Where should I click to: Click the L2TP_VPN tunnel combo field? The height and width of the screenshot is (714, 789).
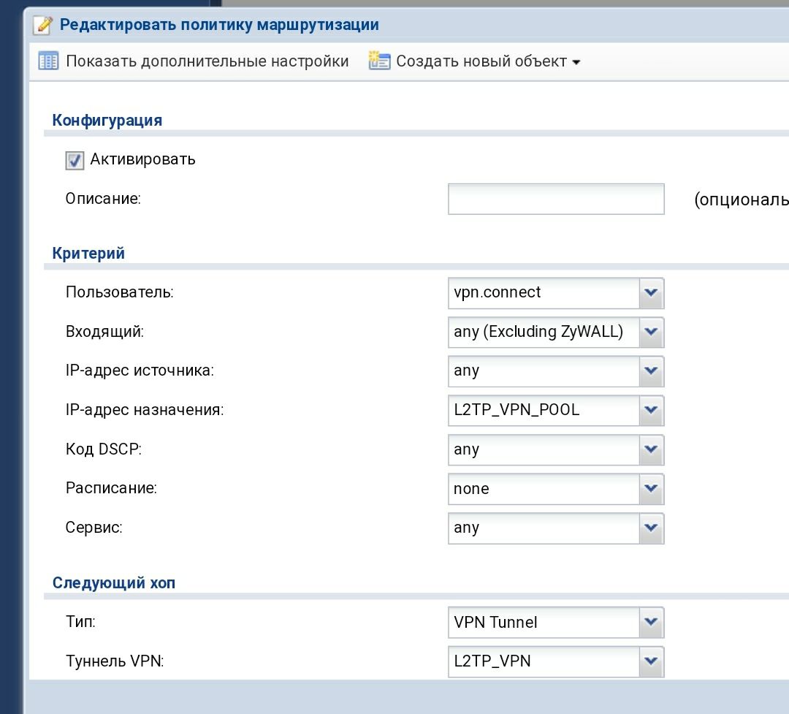coord(544,662)
